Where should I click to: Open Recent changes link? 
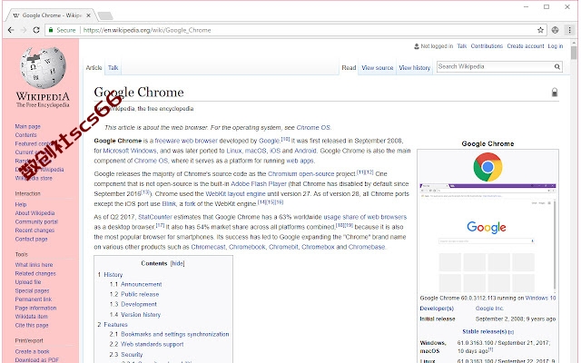(34, 230)
